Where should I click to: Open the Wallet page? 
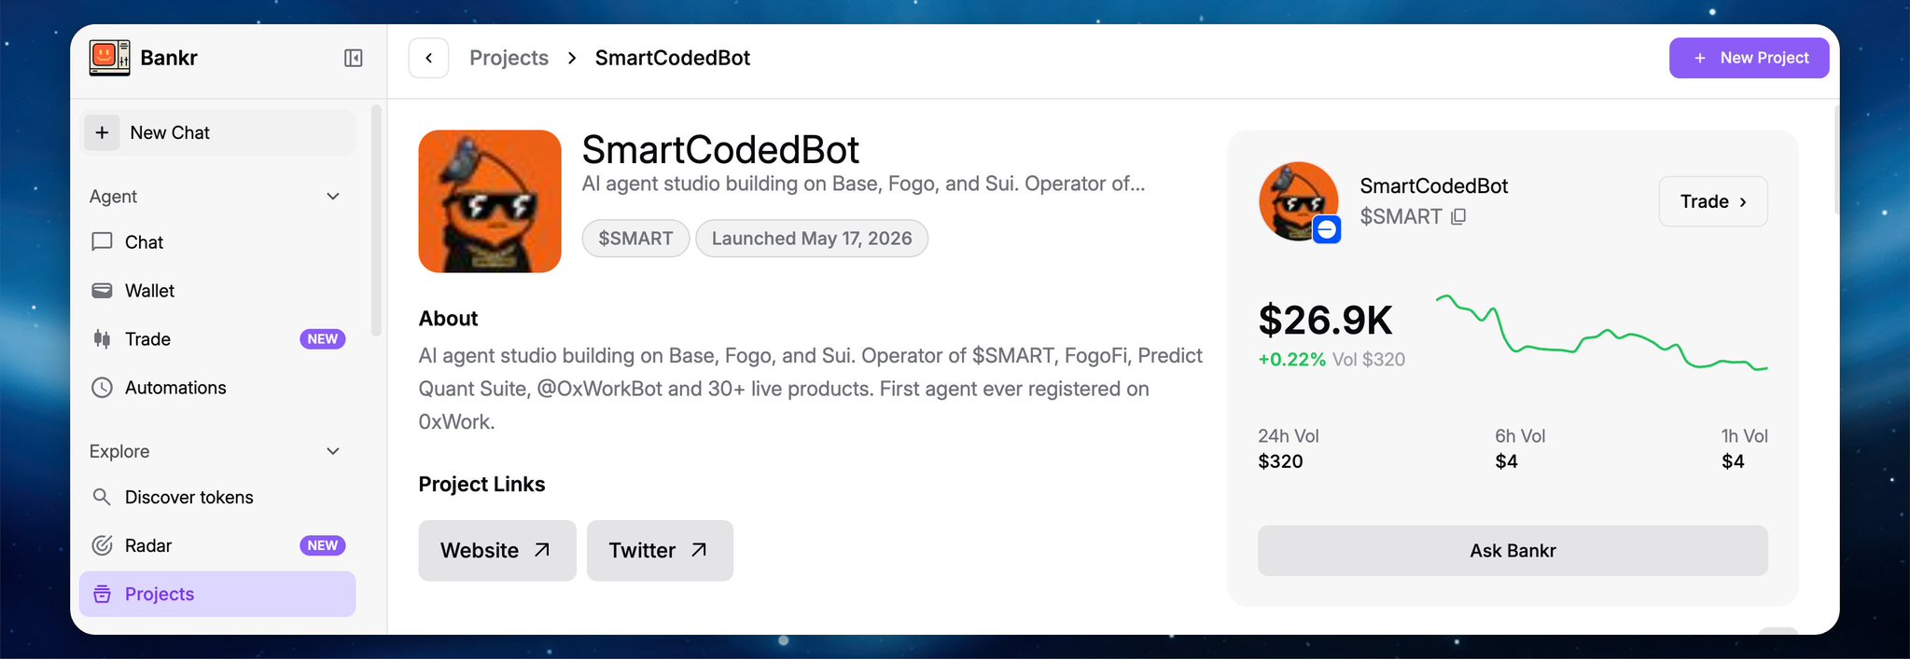[217, 291]
